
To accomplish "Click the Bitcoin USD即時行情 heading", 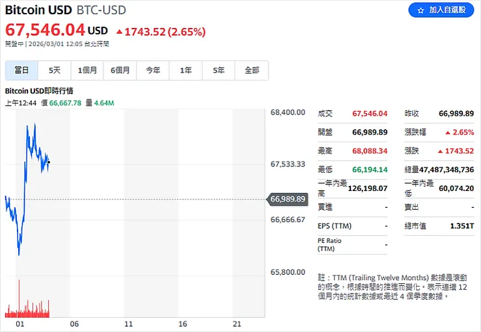I will (x=39, y=91).
